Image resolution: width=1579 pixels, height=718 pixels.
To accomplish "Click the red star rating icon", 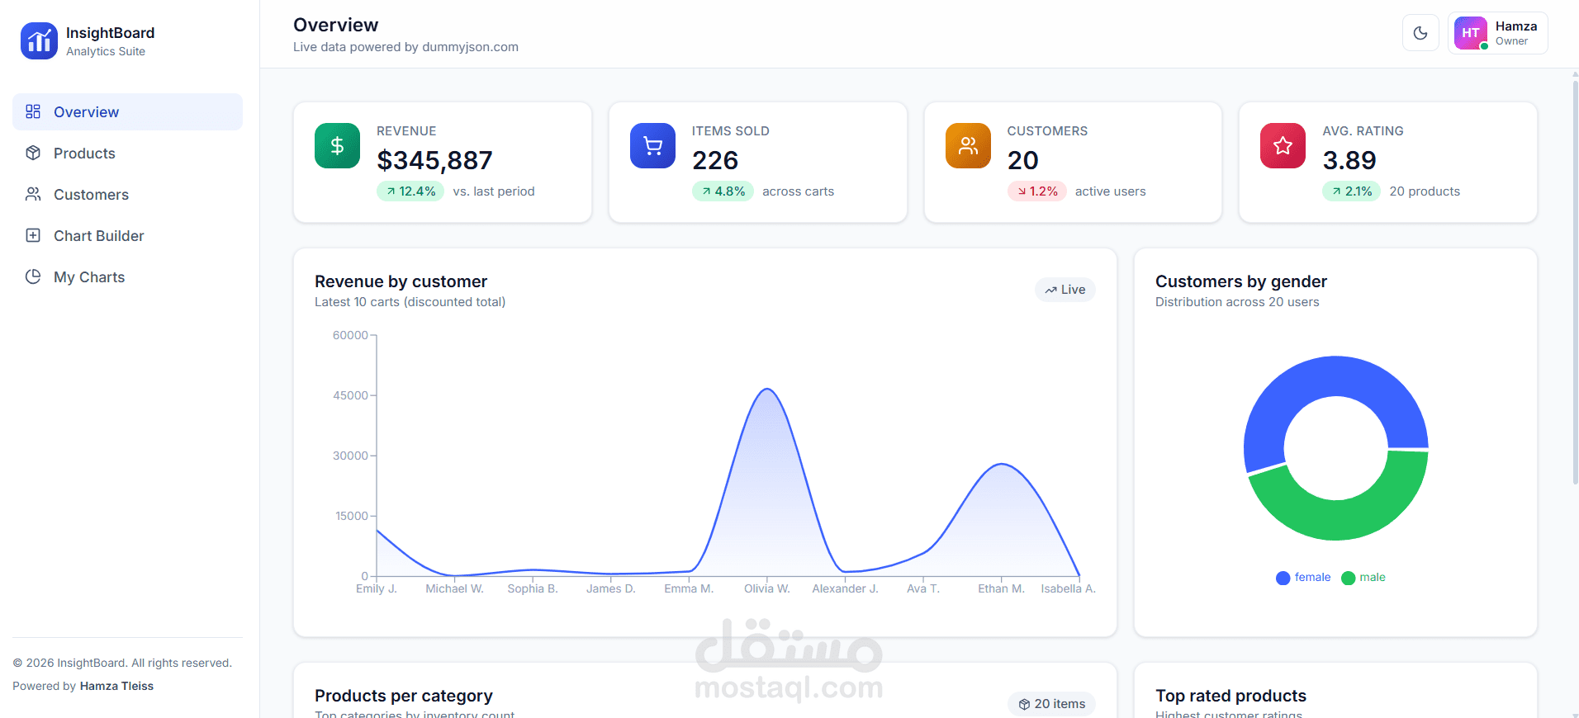I will coord(1283,146).
